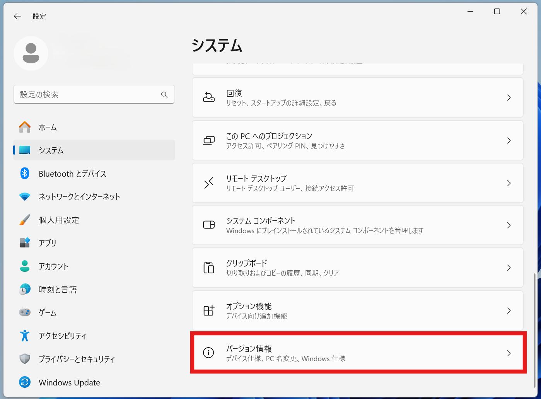Open この PC へのプロジェクション chevron

(509, 141)
